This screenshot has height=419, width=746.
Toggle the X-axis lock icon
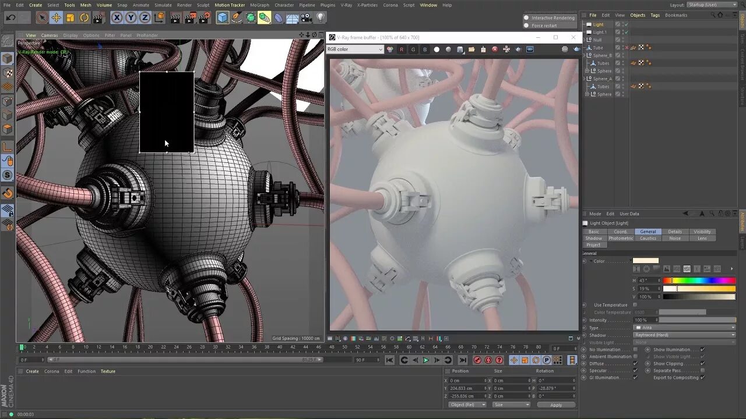pyautogui.click(x=117, y=18)
